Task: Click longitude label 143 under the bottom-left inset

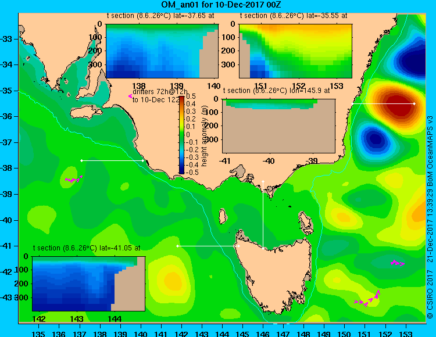Action: coord(77,318)
